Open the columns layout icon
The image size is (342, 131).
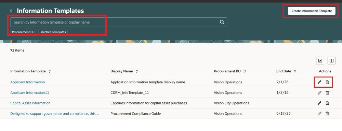pyautogui.click(x=331, y=61)
